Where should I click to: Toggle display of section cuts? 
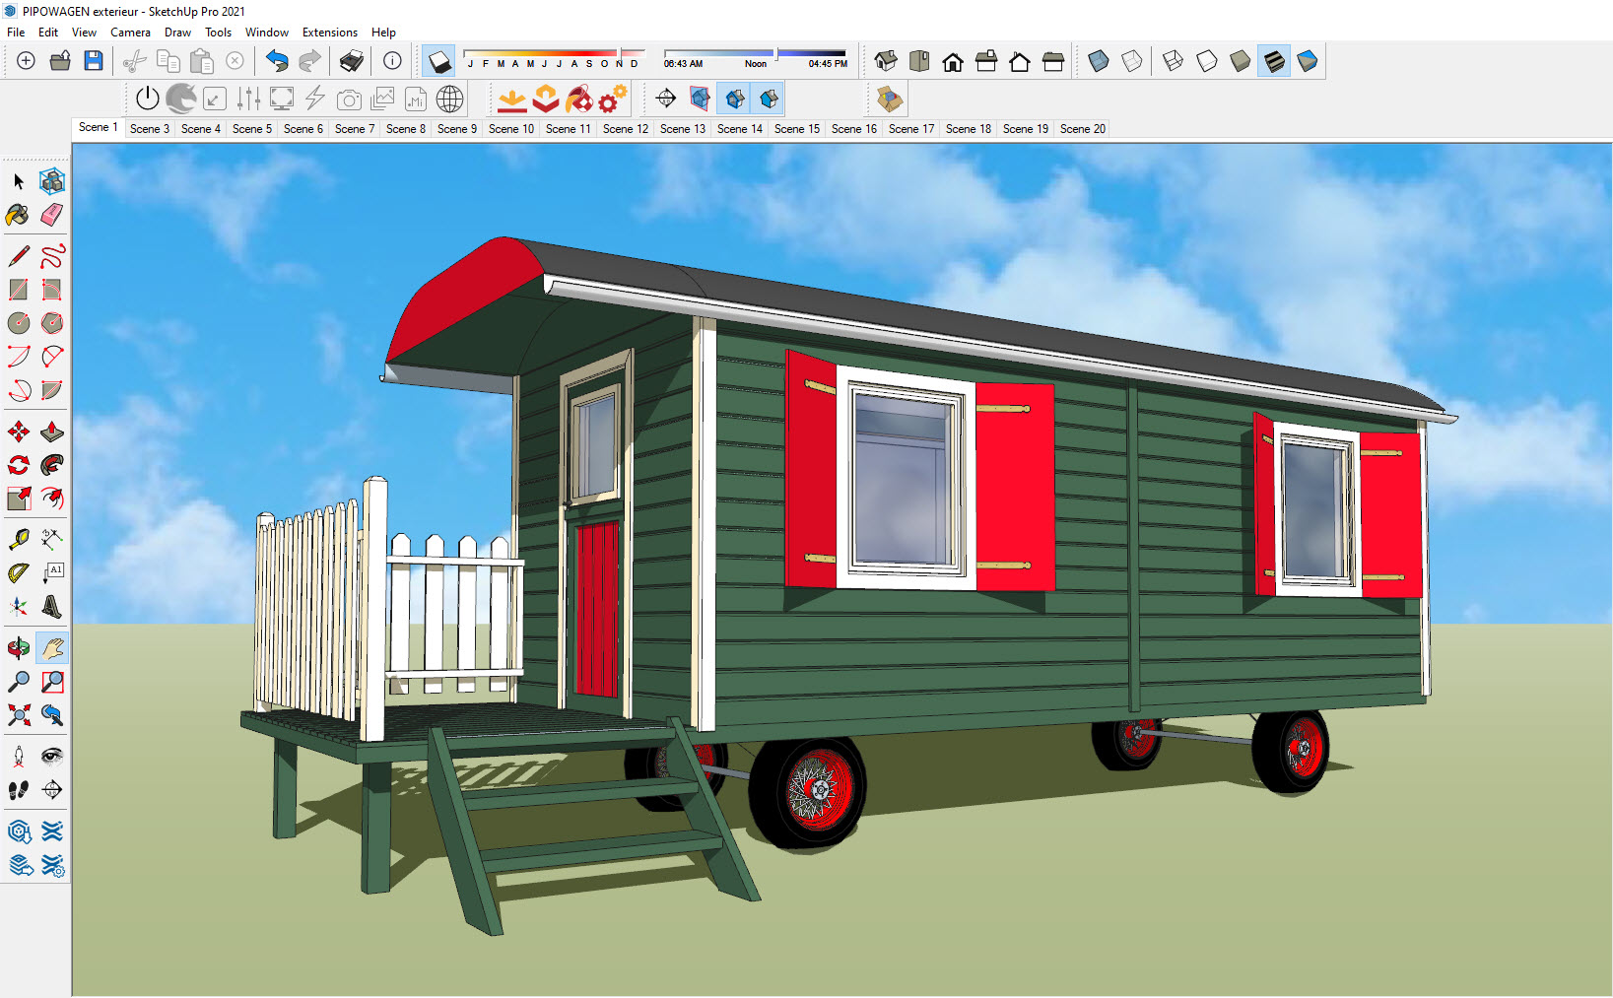coord(735,99)
